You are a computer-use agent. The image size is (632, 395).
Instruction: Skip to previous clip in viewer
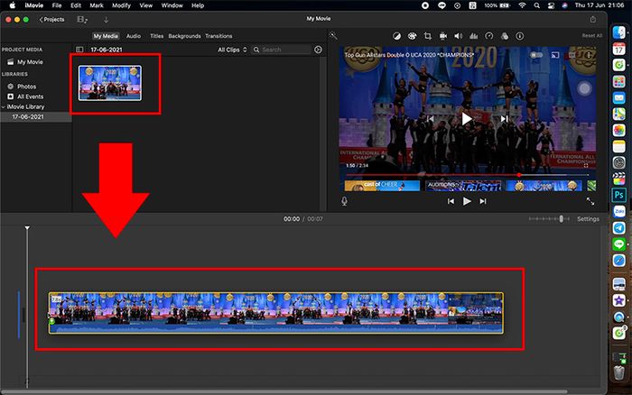click(451, 201)
